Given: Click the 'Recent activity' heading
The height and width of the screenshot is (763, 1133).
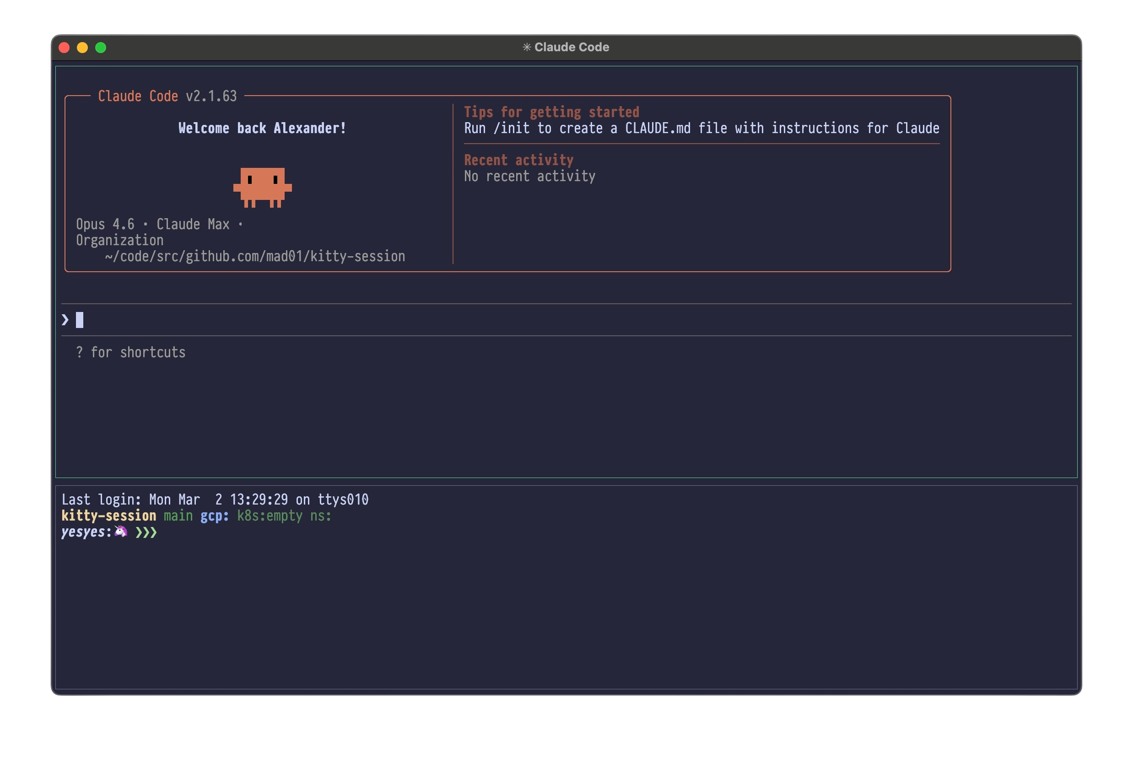Looking at the screenshot, I should click(518, 160).
